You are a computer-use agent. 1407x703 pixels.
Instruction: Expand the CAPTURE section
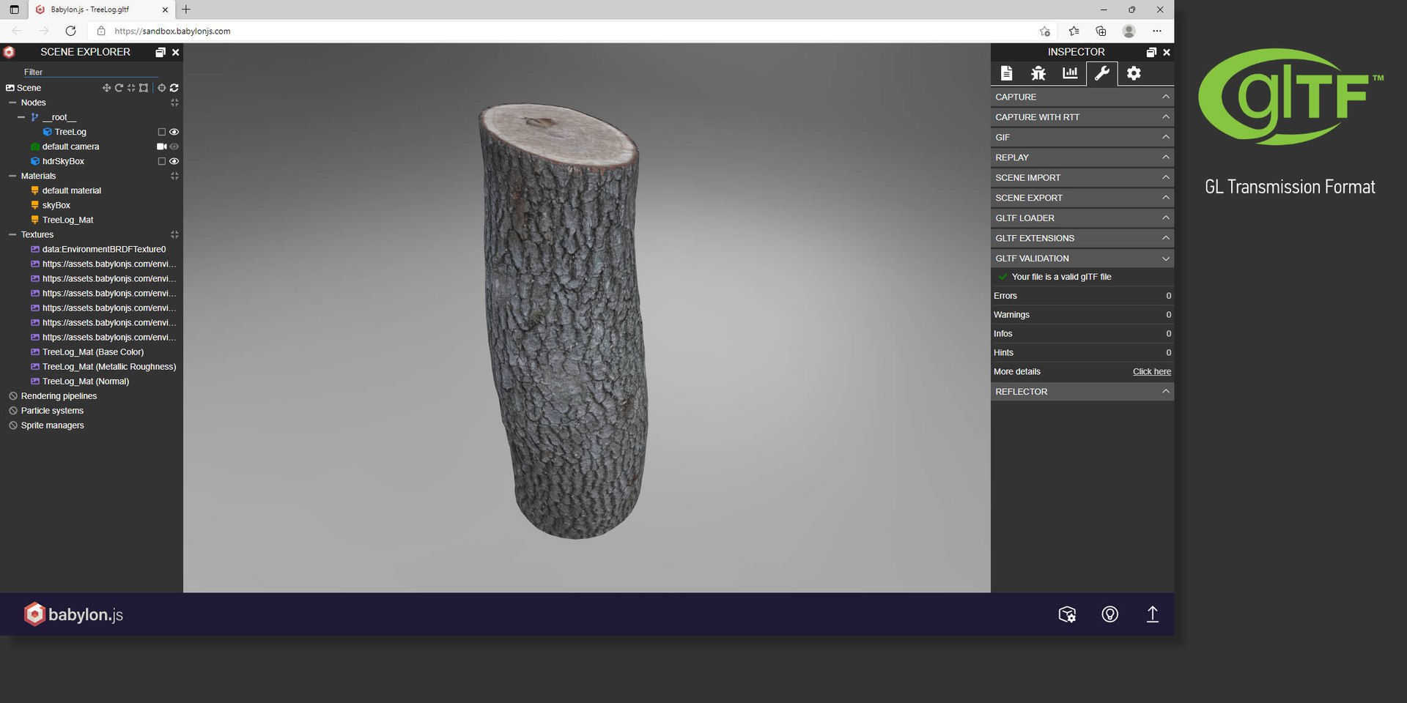pyautogui.click(x=1082, y=97)
